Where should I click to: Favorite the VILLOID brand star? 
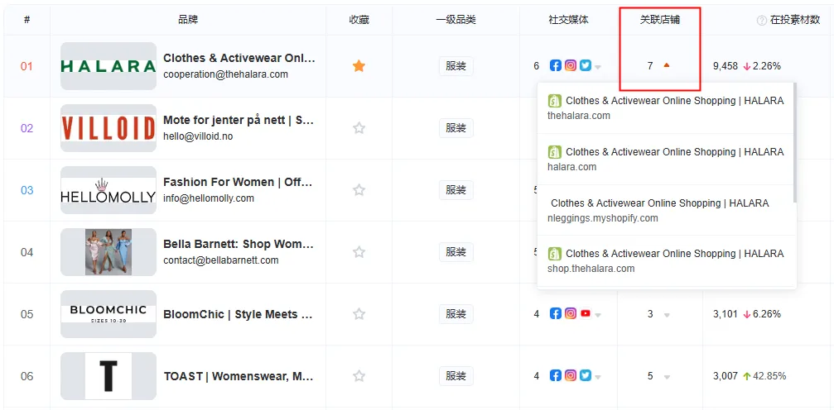point(359,128)
